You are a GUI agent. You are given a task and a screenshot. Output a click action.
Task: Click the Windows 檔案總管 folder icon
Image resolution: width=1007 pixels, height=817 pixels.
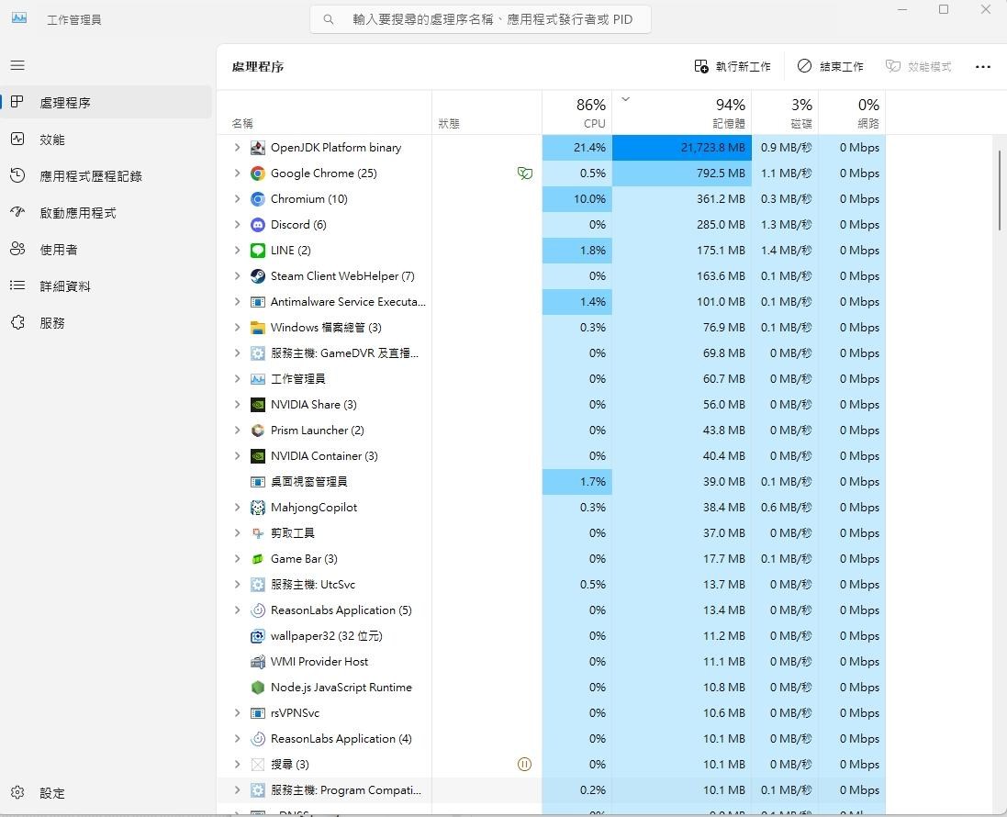click(x=258, y=328)
